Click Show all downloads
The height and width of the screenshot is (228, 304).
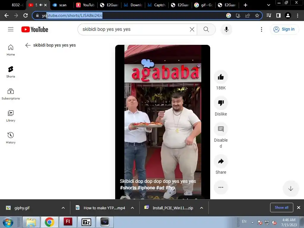point(281,208)
